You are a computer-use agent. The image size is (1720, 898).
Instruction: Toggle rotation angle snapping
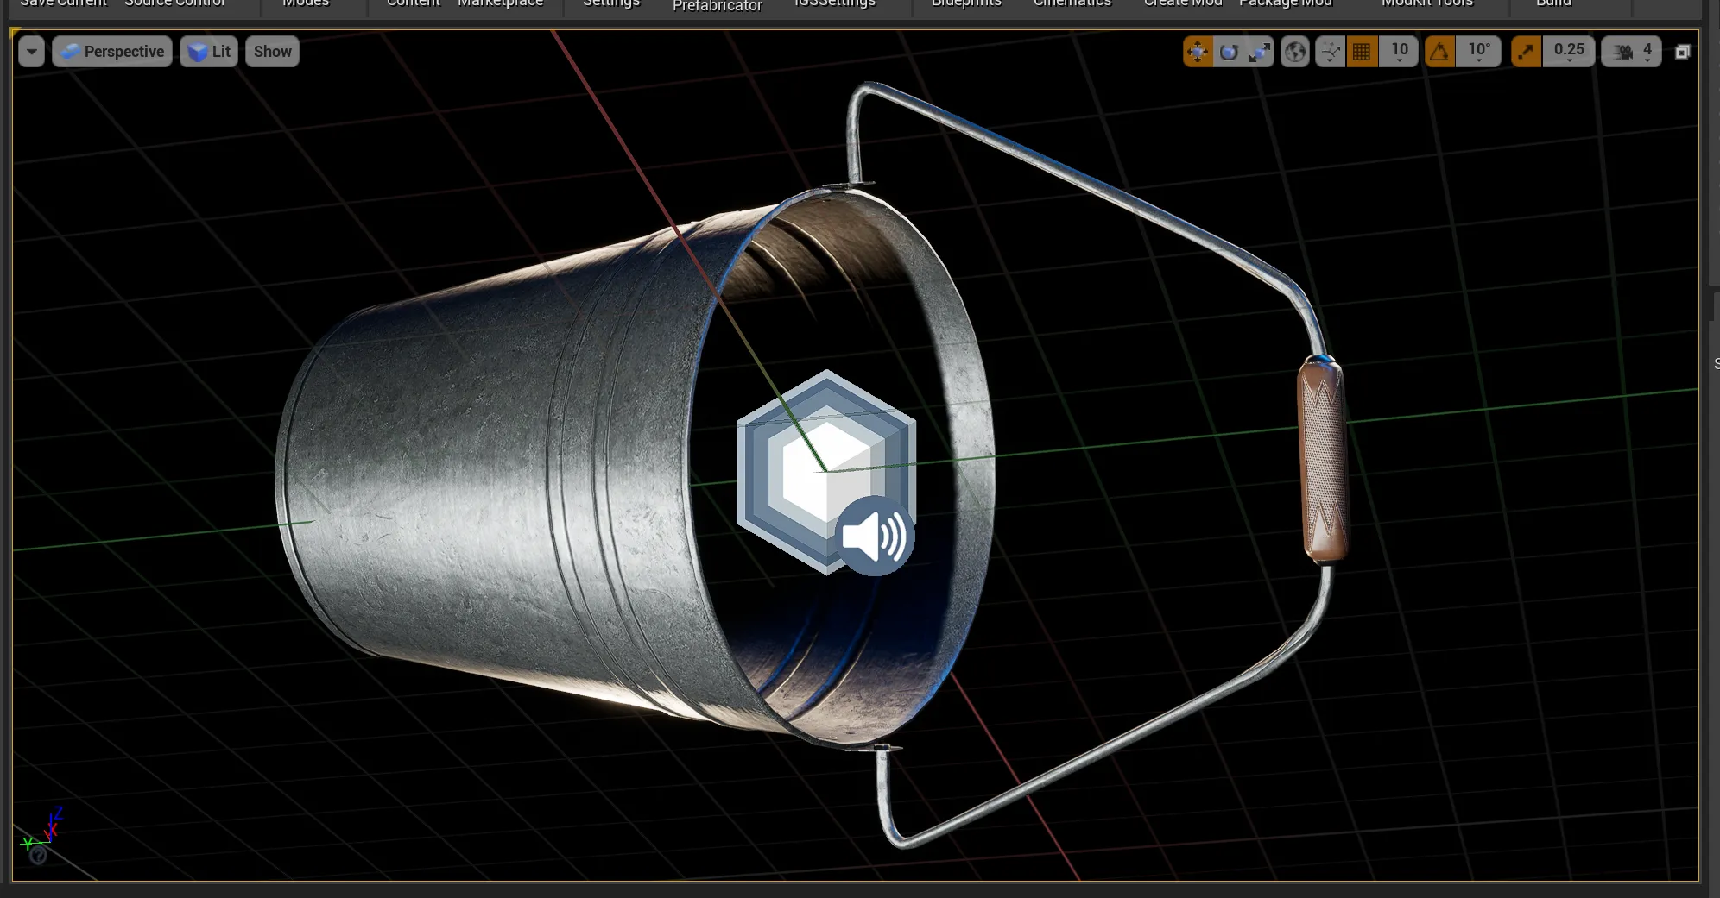[x=1439, y=52]
